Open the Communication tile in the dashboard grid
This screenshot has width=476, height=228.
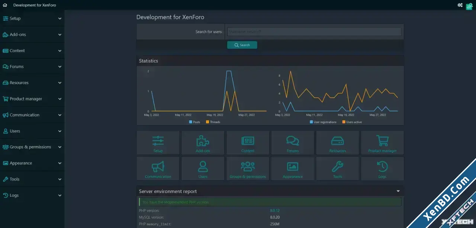click(158, 168)
